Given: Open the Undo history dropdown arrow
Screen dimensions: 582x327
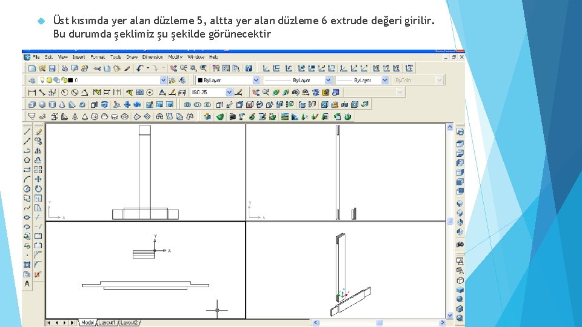Looking at the screenshot, I should [x=148, y=68].
